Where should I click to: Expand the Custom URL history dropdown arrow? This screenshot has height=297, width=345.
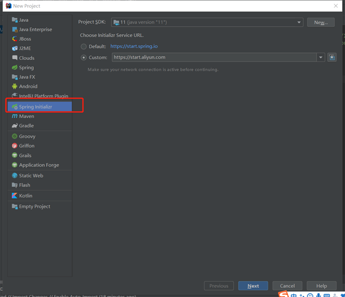point(321,57)
